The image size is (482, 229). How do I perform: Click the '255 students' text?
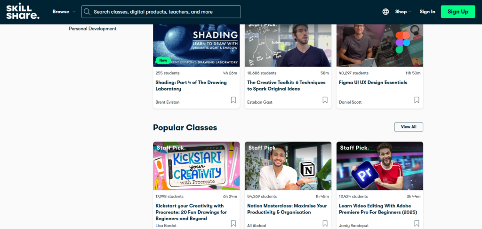coord(168,73)
